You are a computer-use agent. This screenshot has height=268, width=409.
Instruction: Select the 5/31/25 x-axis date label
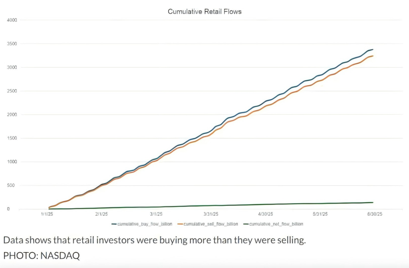click(x=320, y=214)
